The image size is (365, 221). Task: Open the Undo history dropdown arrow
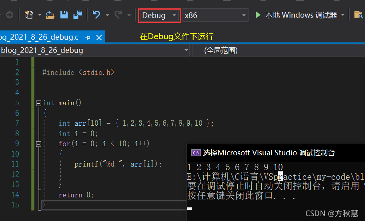coord(107,15)
